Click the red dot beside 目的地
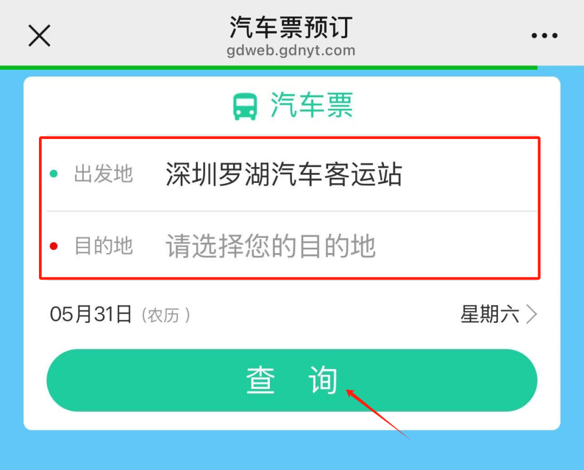This screenshot has height=470, width=584. [54, 247]
